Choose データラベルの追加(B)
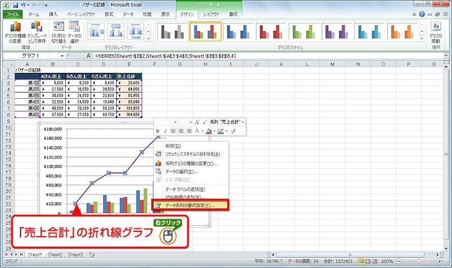 192,189
